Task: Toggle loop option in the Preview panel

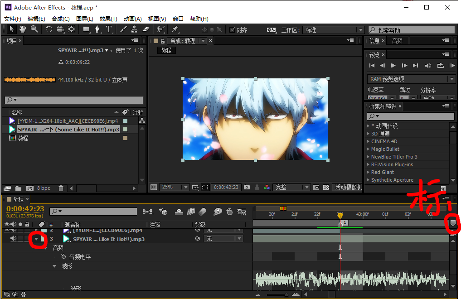Action: (440, 66)
